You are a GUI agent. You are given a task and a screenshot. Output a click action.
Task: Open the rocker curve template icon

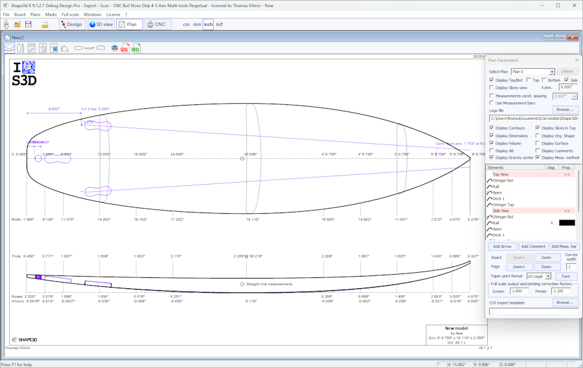point(65,48)
